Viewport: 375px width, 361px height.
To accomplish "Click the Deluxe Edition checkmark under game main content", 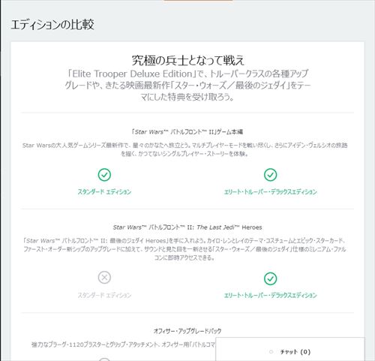I will click(270, 175).
